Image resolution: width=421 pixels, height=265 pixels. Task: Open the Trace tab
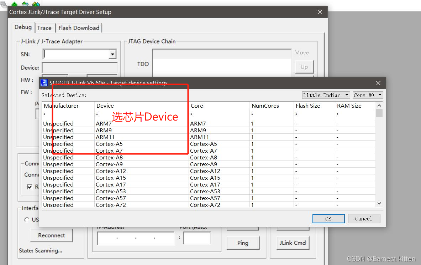click(x=44, y=28)
